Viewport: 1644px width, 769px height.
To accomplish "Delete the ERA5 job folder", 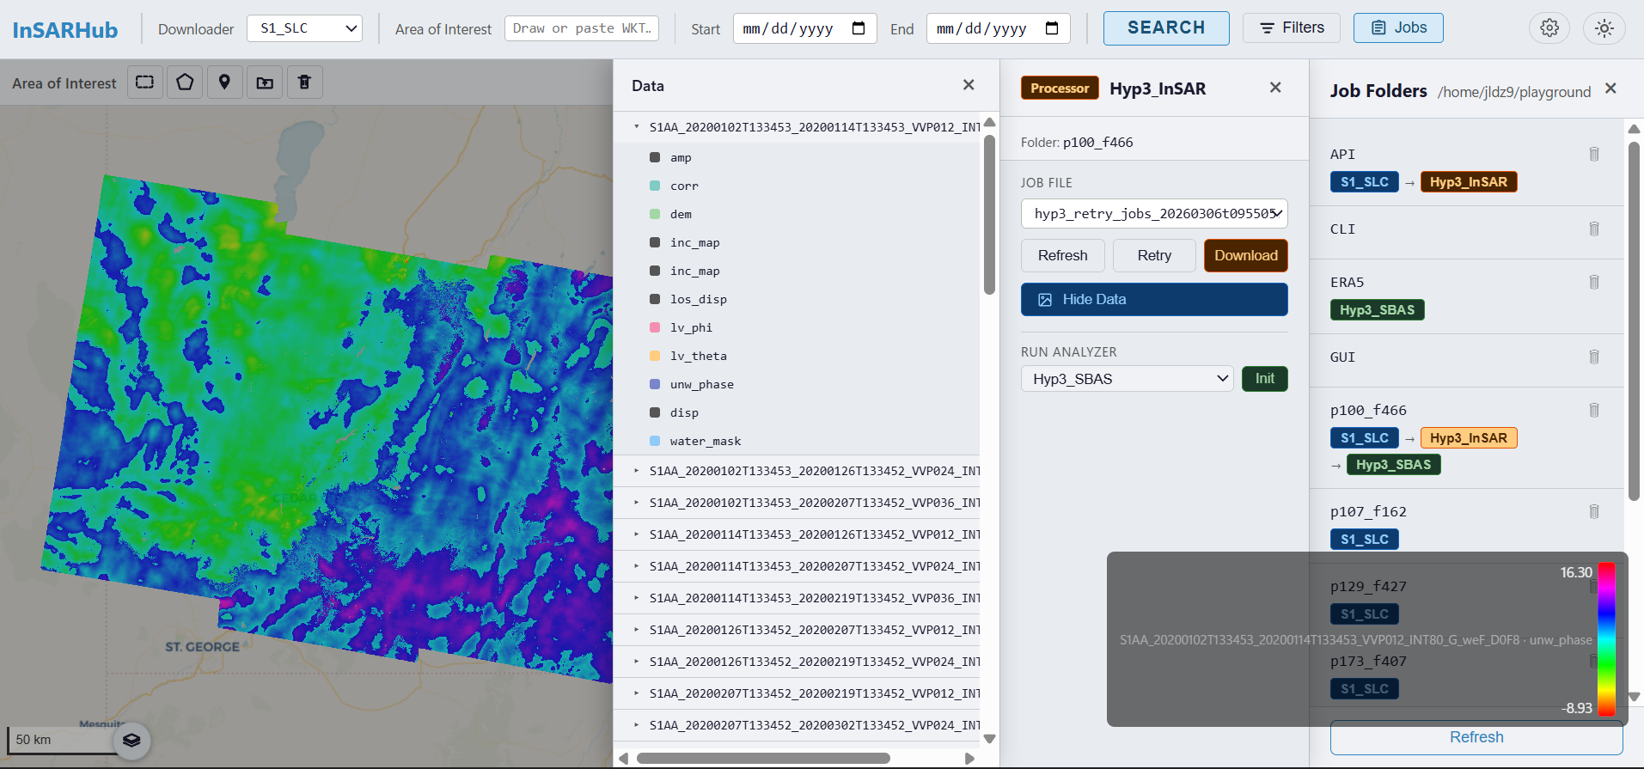I will (x=1594, y=283).
